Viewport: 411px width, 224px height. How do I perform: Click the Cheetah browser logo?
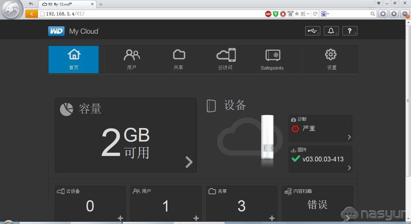pyautogui.click(x=12, y=10)
